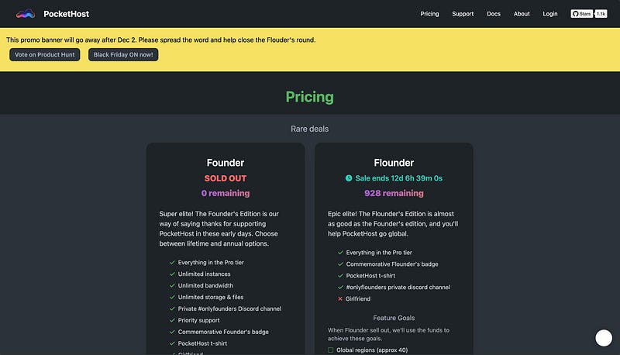Screen dimensions: 620x355
Task: Click checkmark beside Commemorative Flounder's badge
Action: [340, 264]
